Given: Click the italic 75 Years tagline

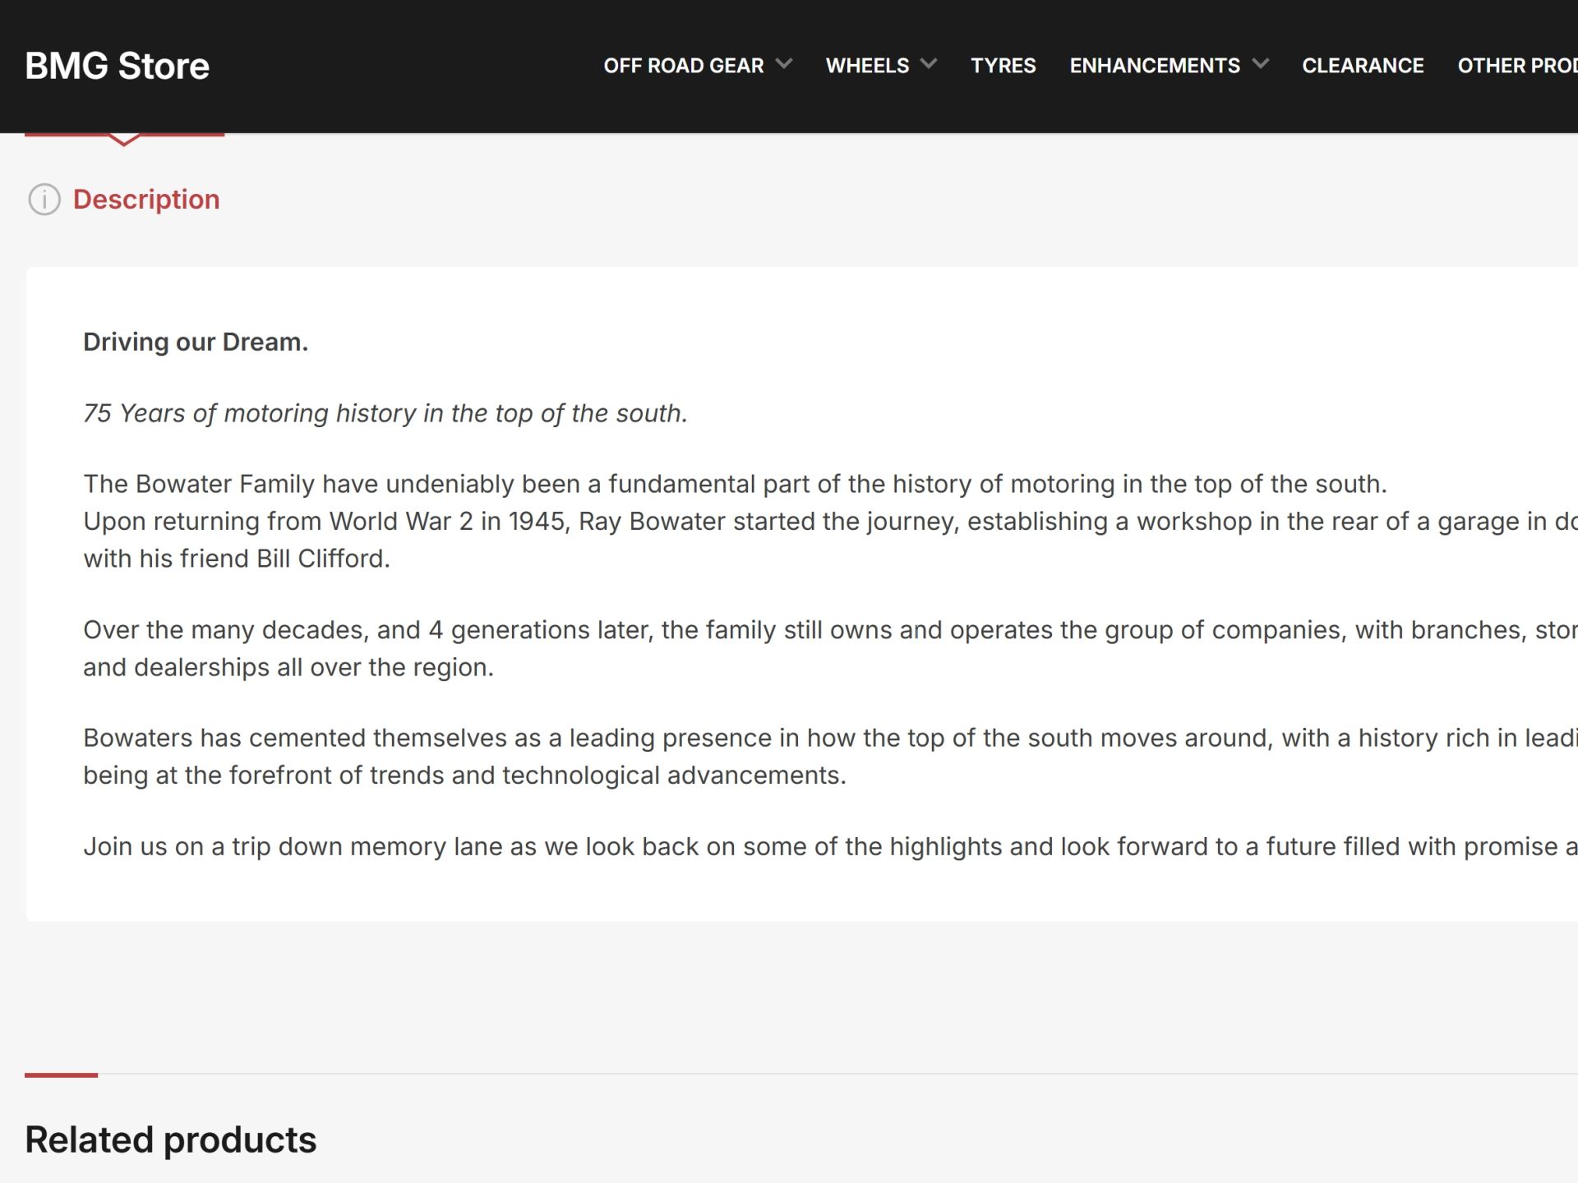Looking at the screenshot, I should [x=385, y=413].
